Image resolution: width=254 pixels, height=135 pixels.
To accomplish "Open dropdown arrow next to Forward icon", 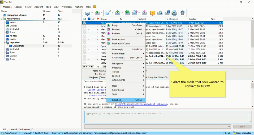I will click(139, 13).
